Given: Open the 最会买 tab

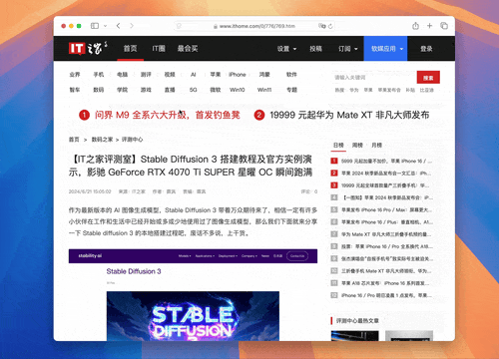Looking at the screenshot, I should [188, 49].
